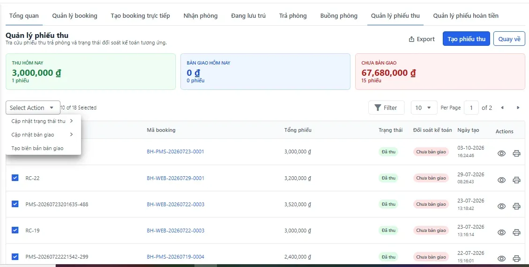Expand Cập nhật trạng thái thu submenu
This screenshot has height=267, width=529.
pos(43,121)
